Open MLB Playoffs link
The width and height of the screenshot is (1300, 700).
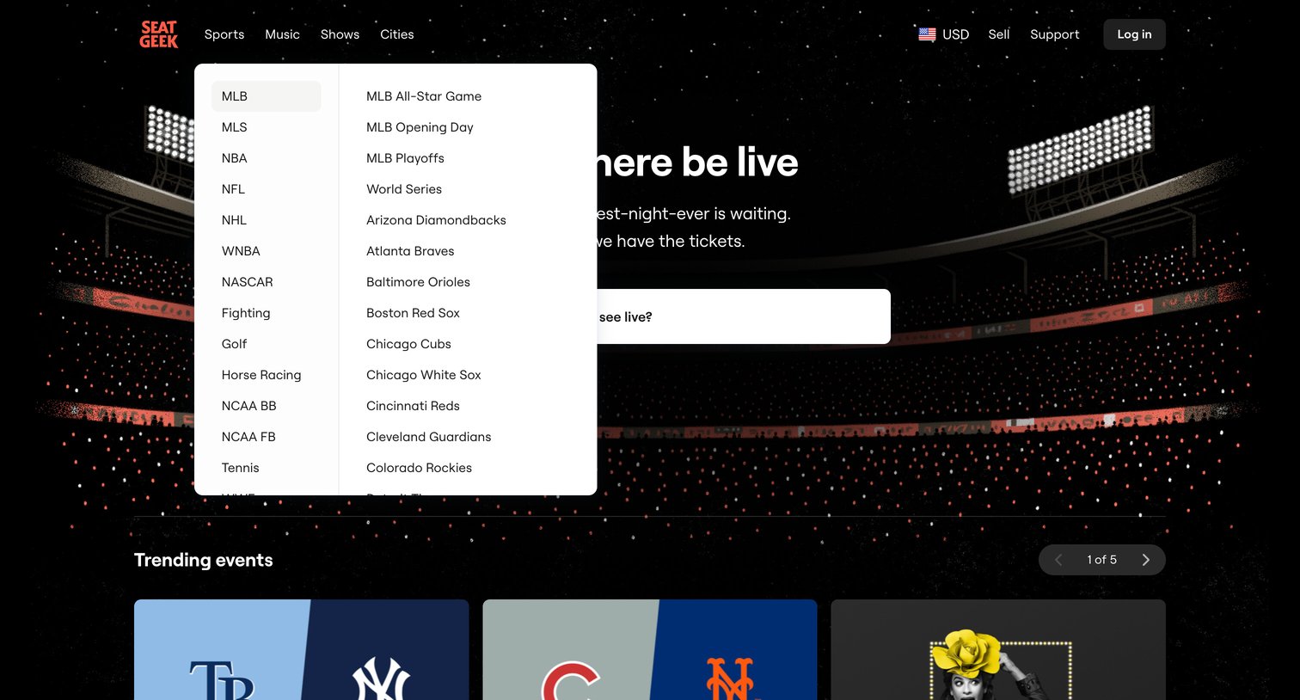coord(405,158)
